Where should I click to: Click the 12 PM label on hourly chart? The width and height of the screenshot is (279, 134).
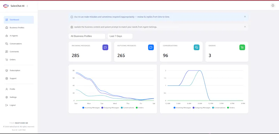(x=211, y=103)
